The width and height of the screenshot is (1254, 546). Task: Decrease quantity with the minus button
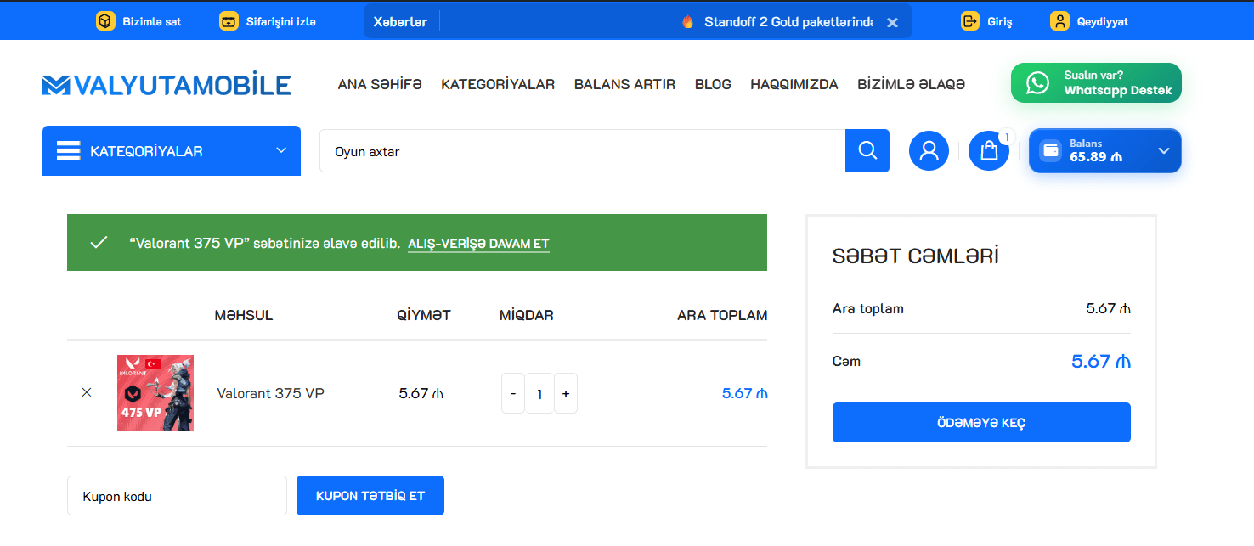[513, 394]
